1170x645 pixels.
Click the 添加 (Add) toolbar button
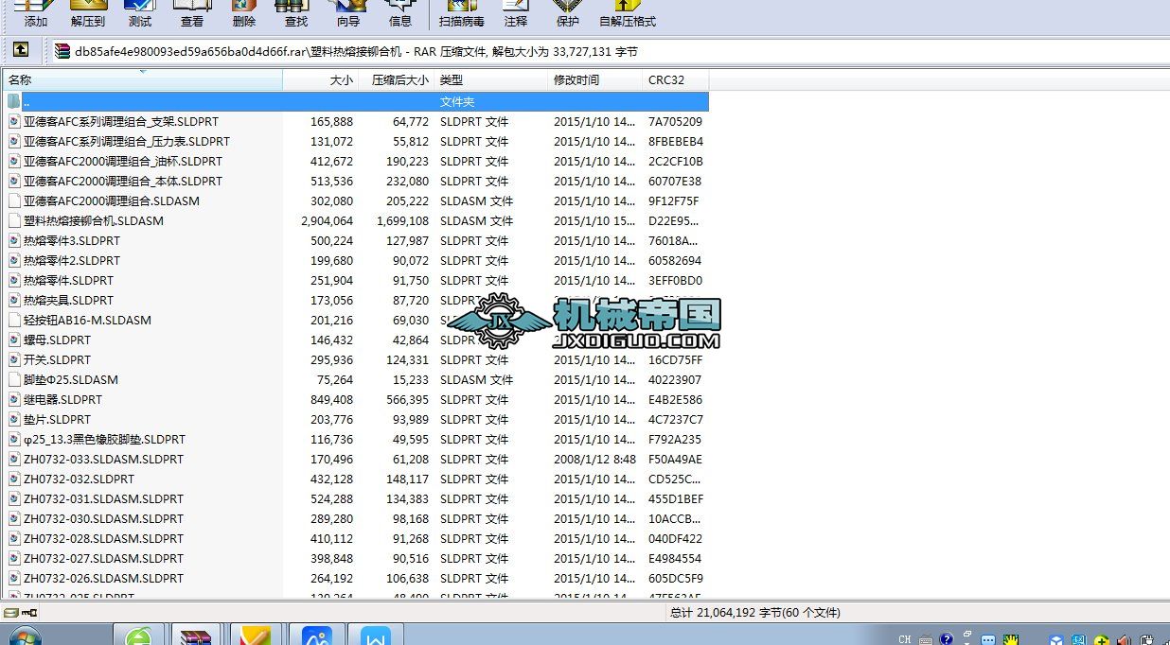[36, 14]
